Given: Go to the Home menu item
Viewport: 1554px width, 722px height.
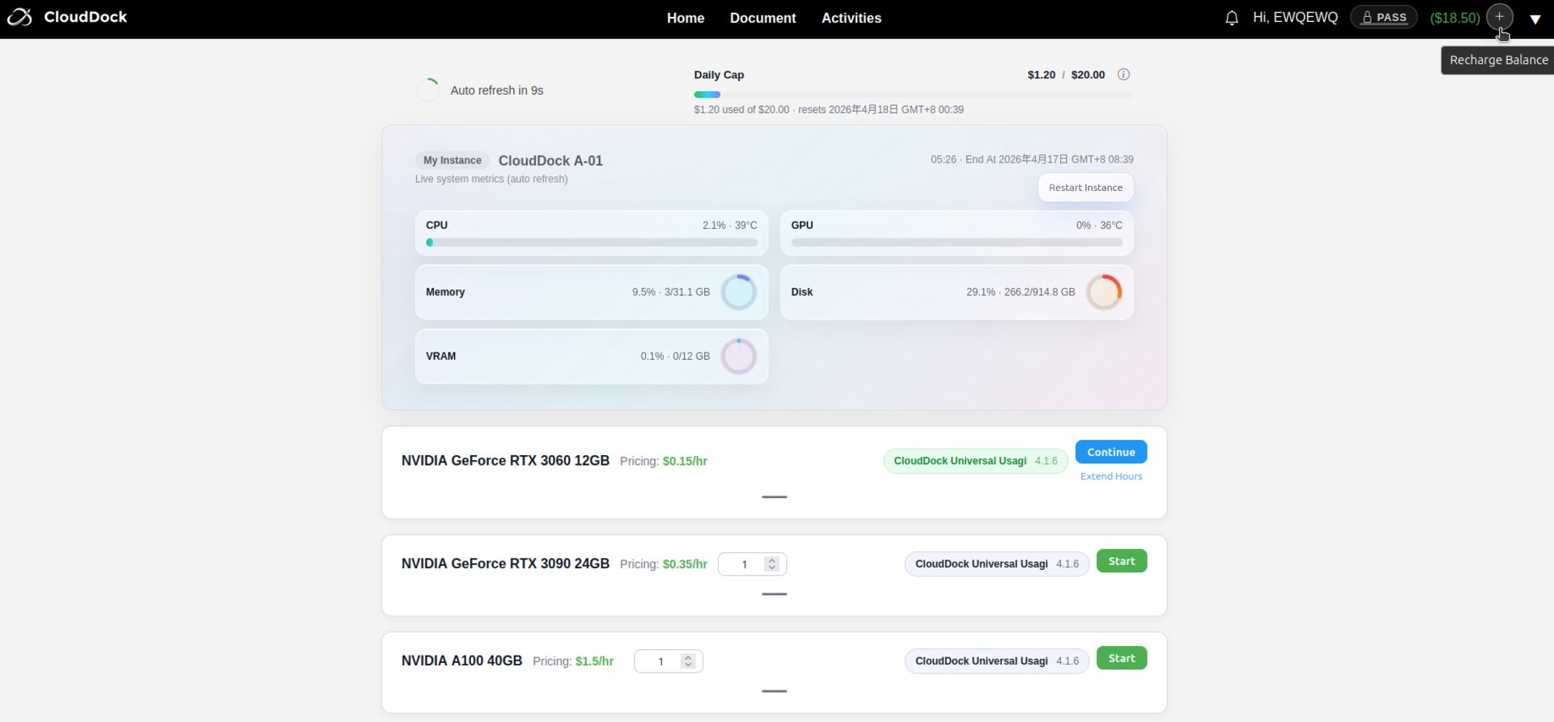Looking at the screenshot, I should [685, 18].
